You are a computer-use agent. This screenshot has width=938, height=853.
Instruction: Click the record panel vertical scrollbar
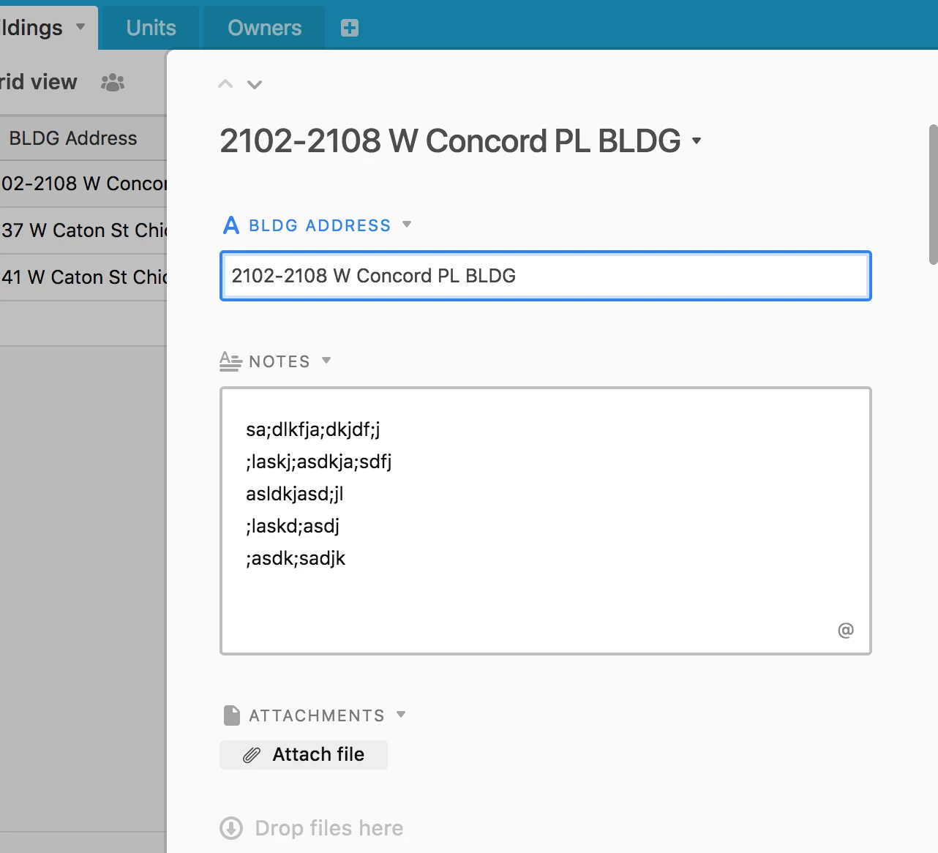pyautogui.click(x=933, y=194)
